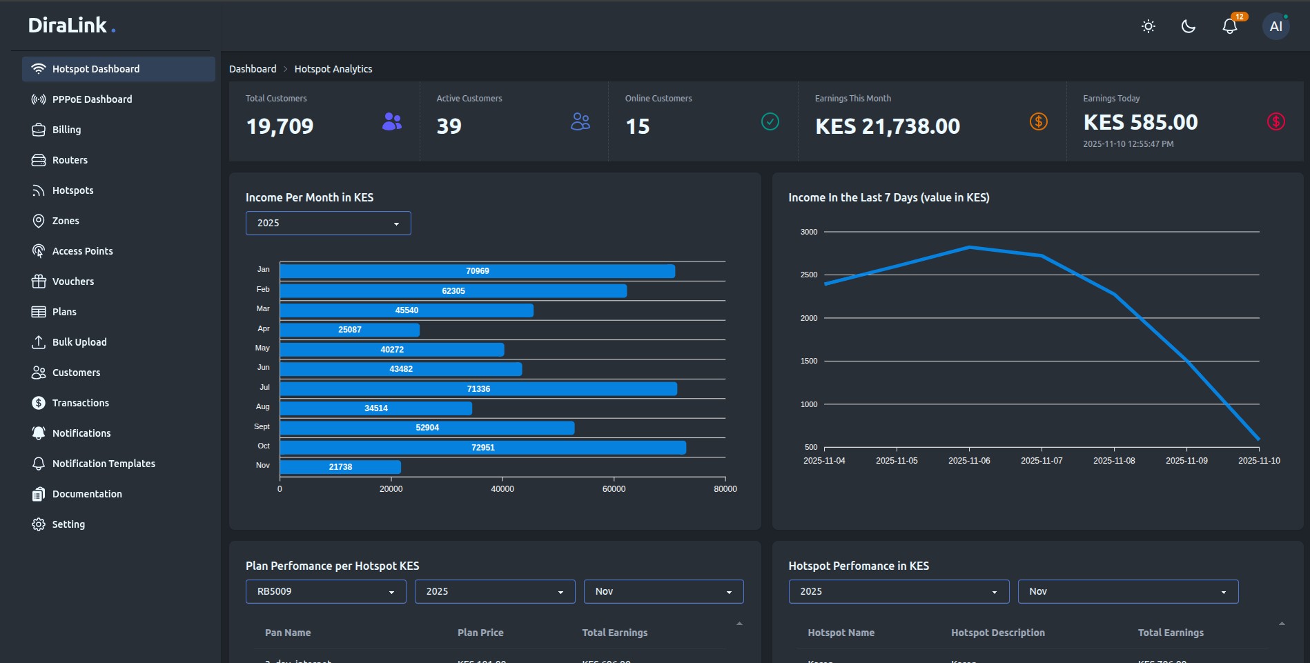Click the Zones location icon
This screenshot has width=1310, height=663.
39,220
